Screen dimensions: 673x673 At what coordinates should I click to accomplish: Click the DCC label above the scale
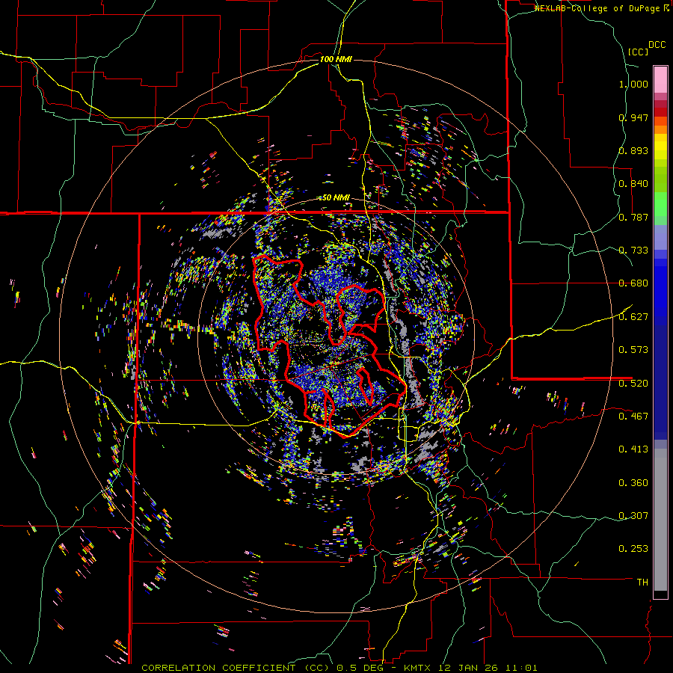[x=657, y=45]
